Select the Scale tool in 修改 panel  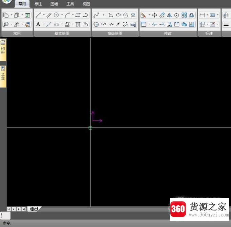click(191, 24)
